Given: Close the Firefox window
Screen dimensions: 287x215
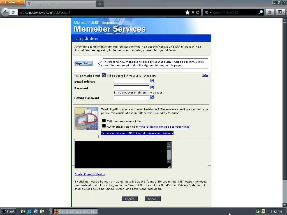Looking at the screenshot, I should 284,2.
